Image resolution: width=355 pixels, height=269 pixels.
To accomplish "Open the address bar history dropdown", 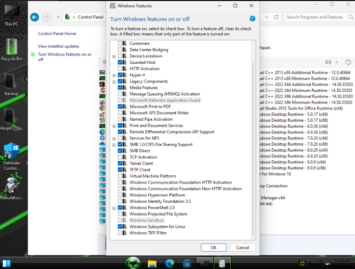I will (267, 17).
